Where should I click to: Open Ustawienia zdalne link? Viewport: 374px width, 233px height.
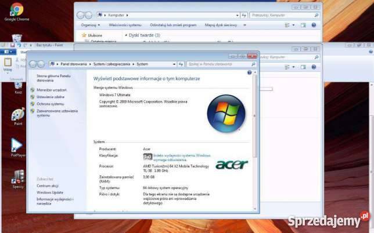[x=51, y=97]
